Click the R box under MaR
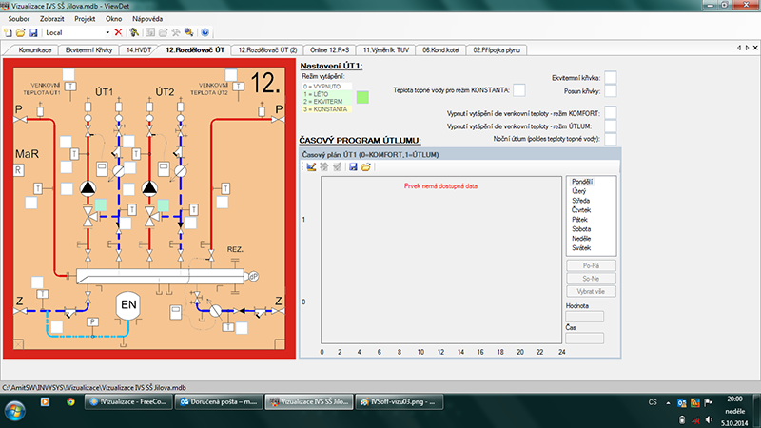 [18, 170]
